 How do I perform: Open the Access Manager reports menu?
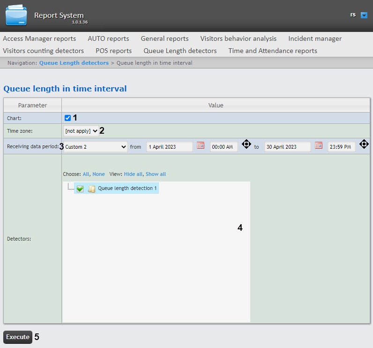pos(39,38)
